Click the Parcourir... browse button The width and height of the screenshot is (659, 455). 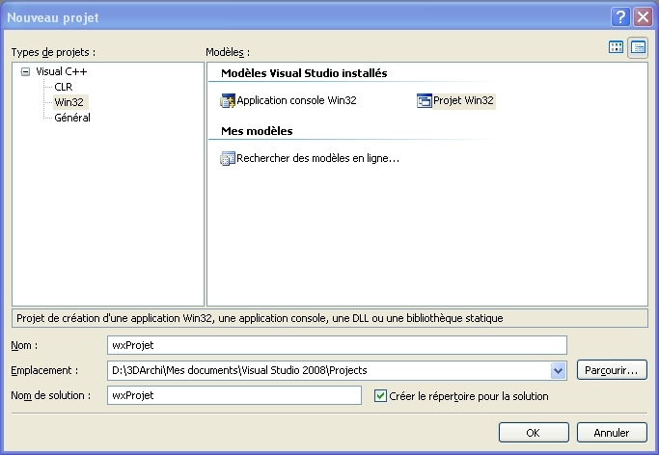(x=612, y=370)
